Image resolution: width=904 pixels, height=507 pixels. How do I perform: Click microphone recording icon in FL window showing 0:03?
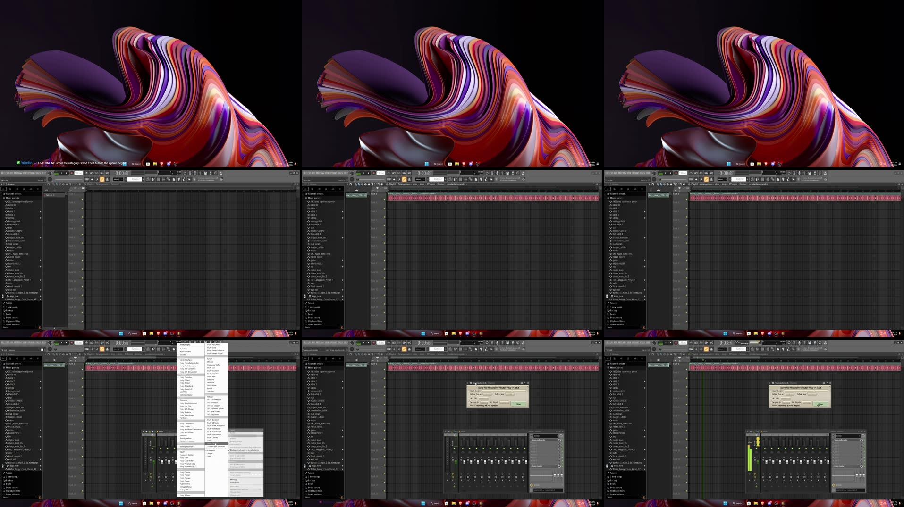pyautogui.click(x=799, y=343)
